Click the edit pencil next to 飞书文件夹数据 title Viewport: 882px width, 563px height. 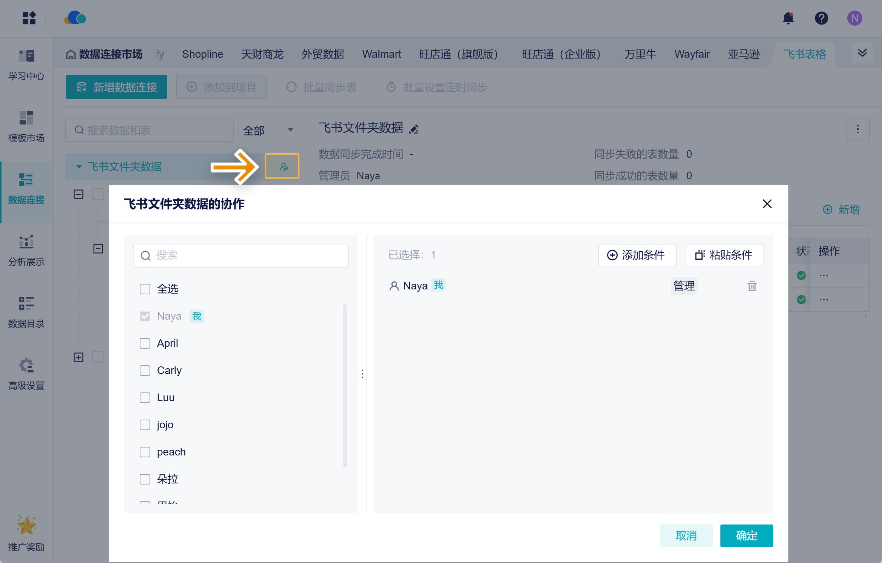pos(414,129)
